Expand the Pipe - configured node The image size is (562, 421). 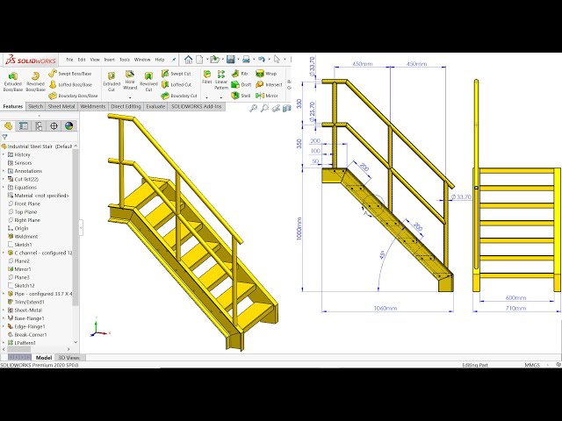4,294
